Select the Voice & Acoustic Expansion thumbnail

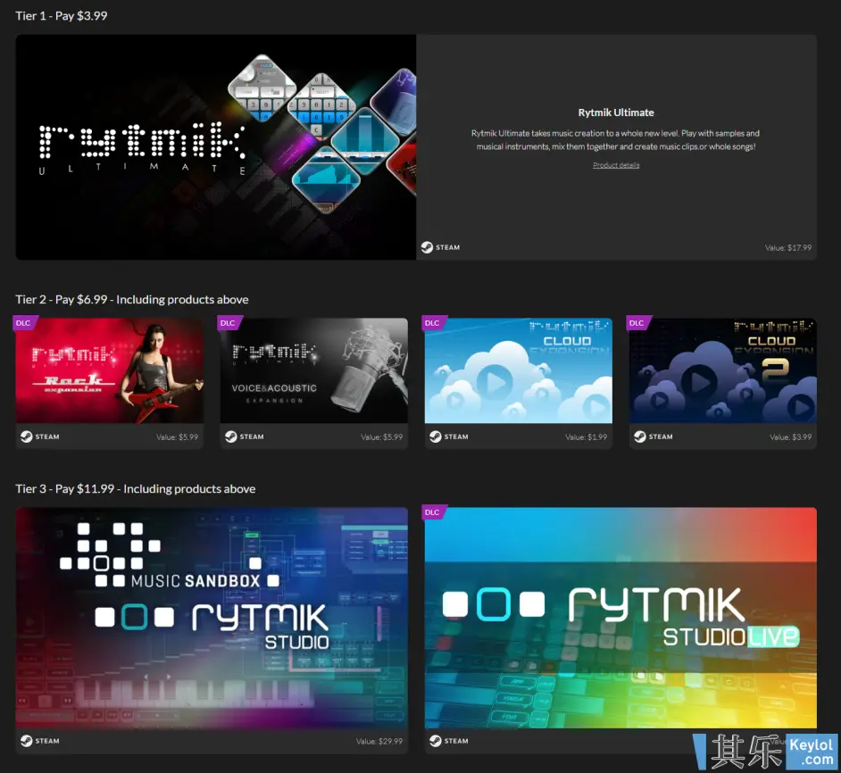[x=313, y=370]
